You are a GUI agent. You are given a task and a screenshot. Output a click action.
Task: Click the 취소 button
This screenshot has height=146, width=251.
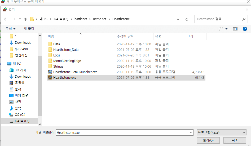click(235, 140)
